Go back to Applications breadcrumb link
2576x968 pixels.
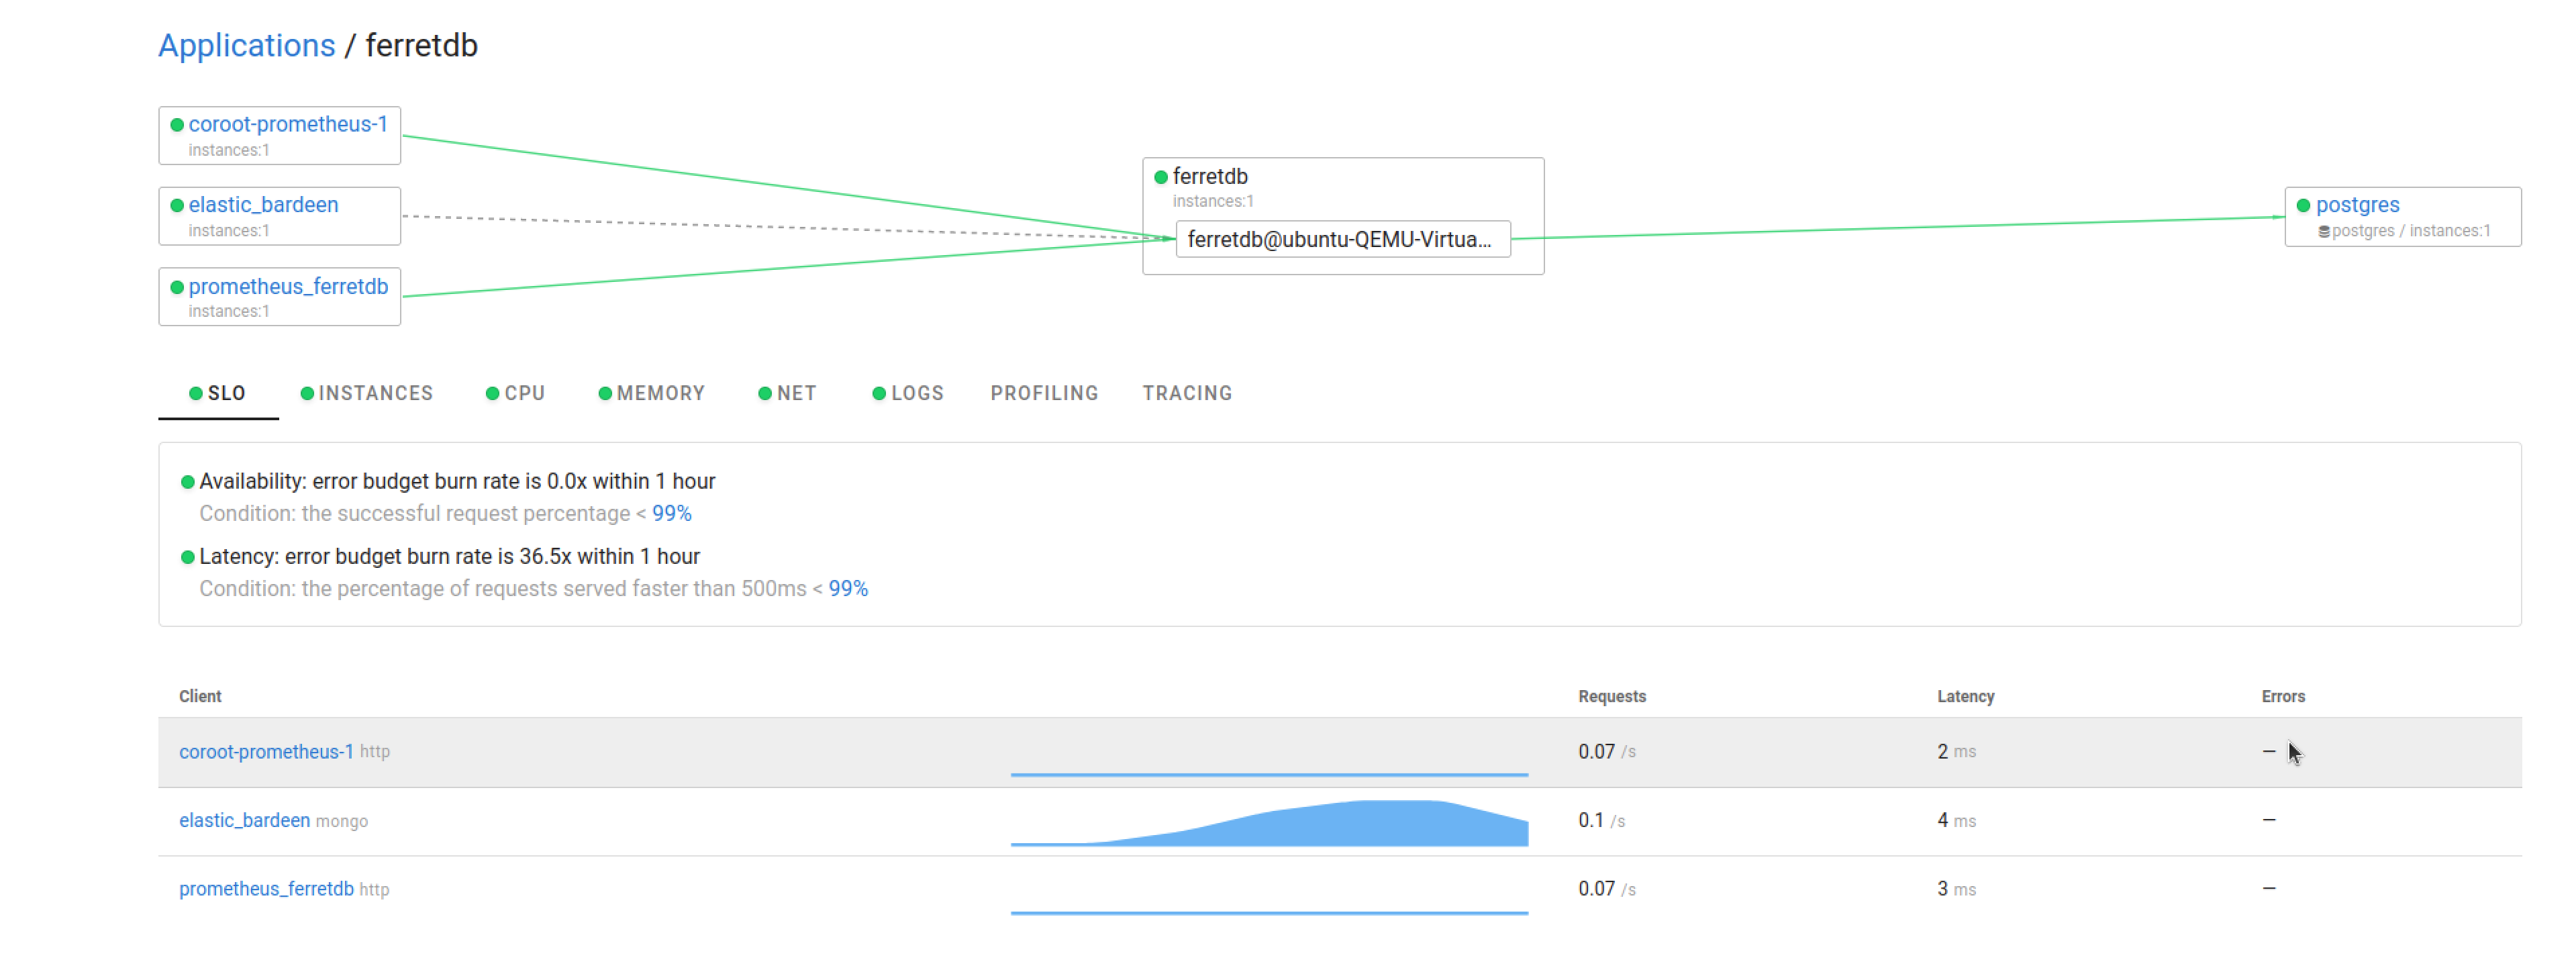point(246,45)
